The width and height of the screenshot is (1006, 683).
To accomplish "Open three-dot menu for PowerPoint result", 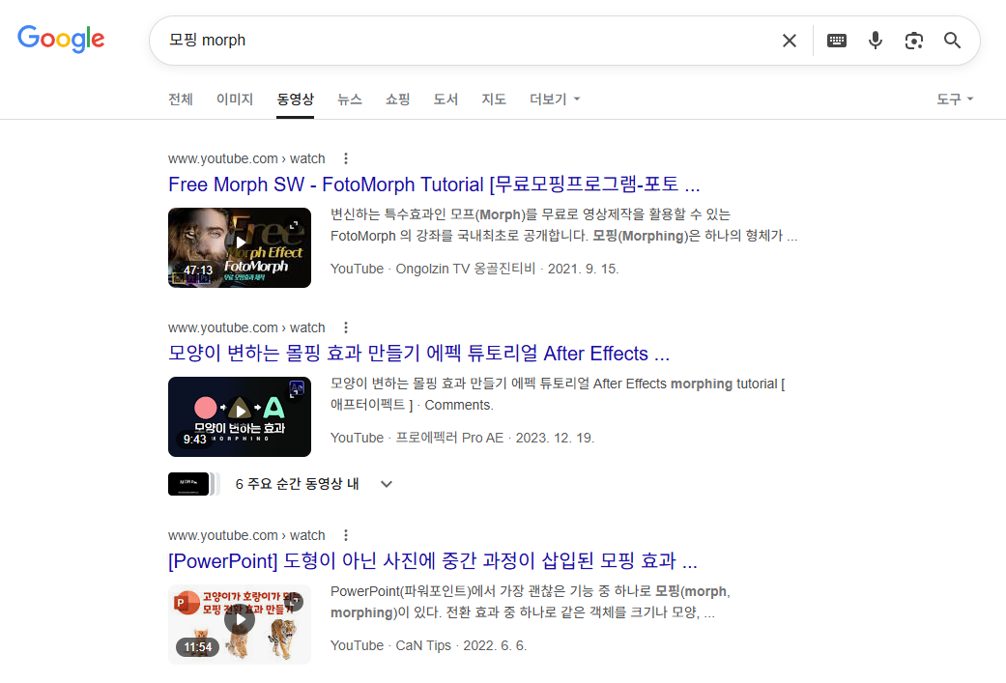I will coord(346,535).
